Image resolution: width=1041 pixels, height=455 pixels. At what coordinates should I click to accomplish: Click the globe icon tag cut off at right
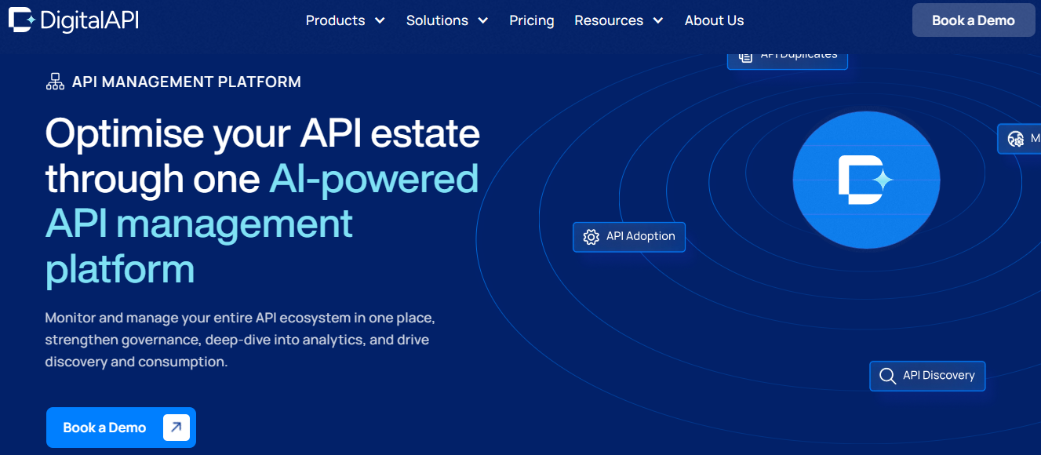[x=1019, y=139]
